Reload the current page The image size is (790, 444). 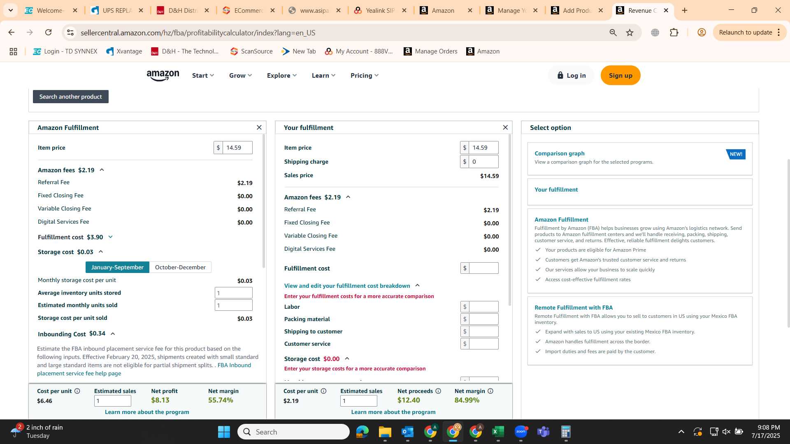(49, 32)
